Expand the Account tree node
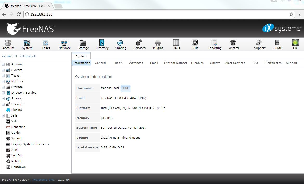The image size is (304, 184). [3, 64]
